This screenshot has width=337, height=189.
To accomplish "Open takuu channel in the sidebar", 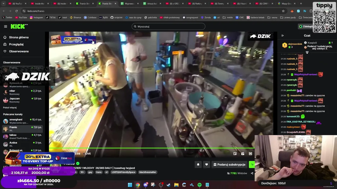I will (x=22, y=136).
